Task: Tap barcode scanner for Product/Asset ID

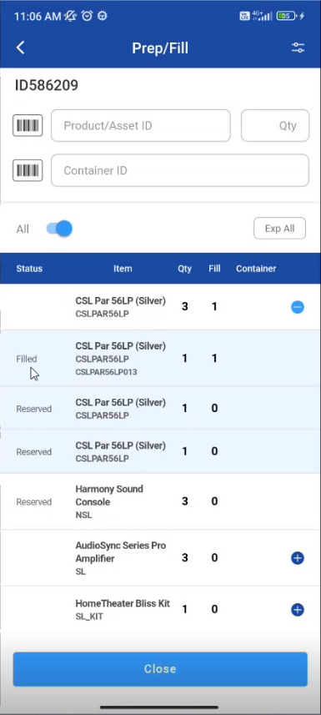Action: coord(28,125)
